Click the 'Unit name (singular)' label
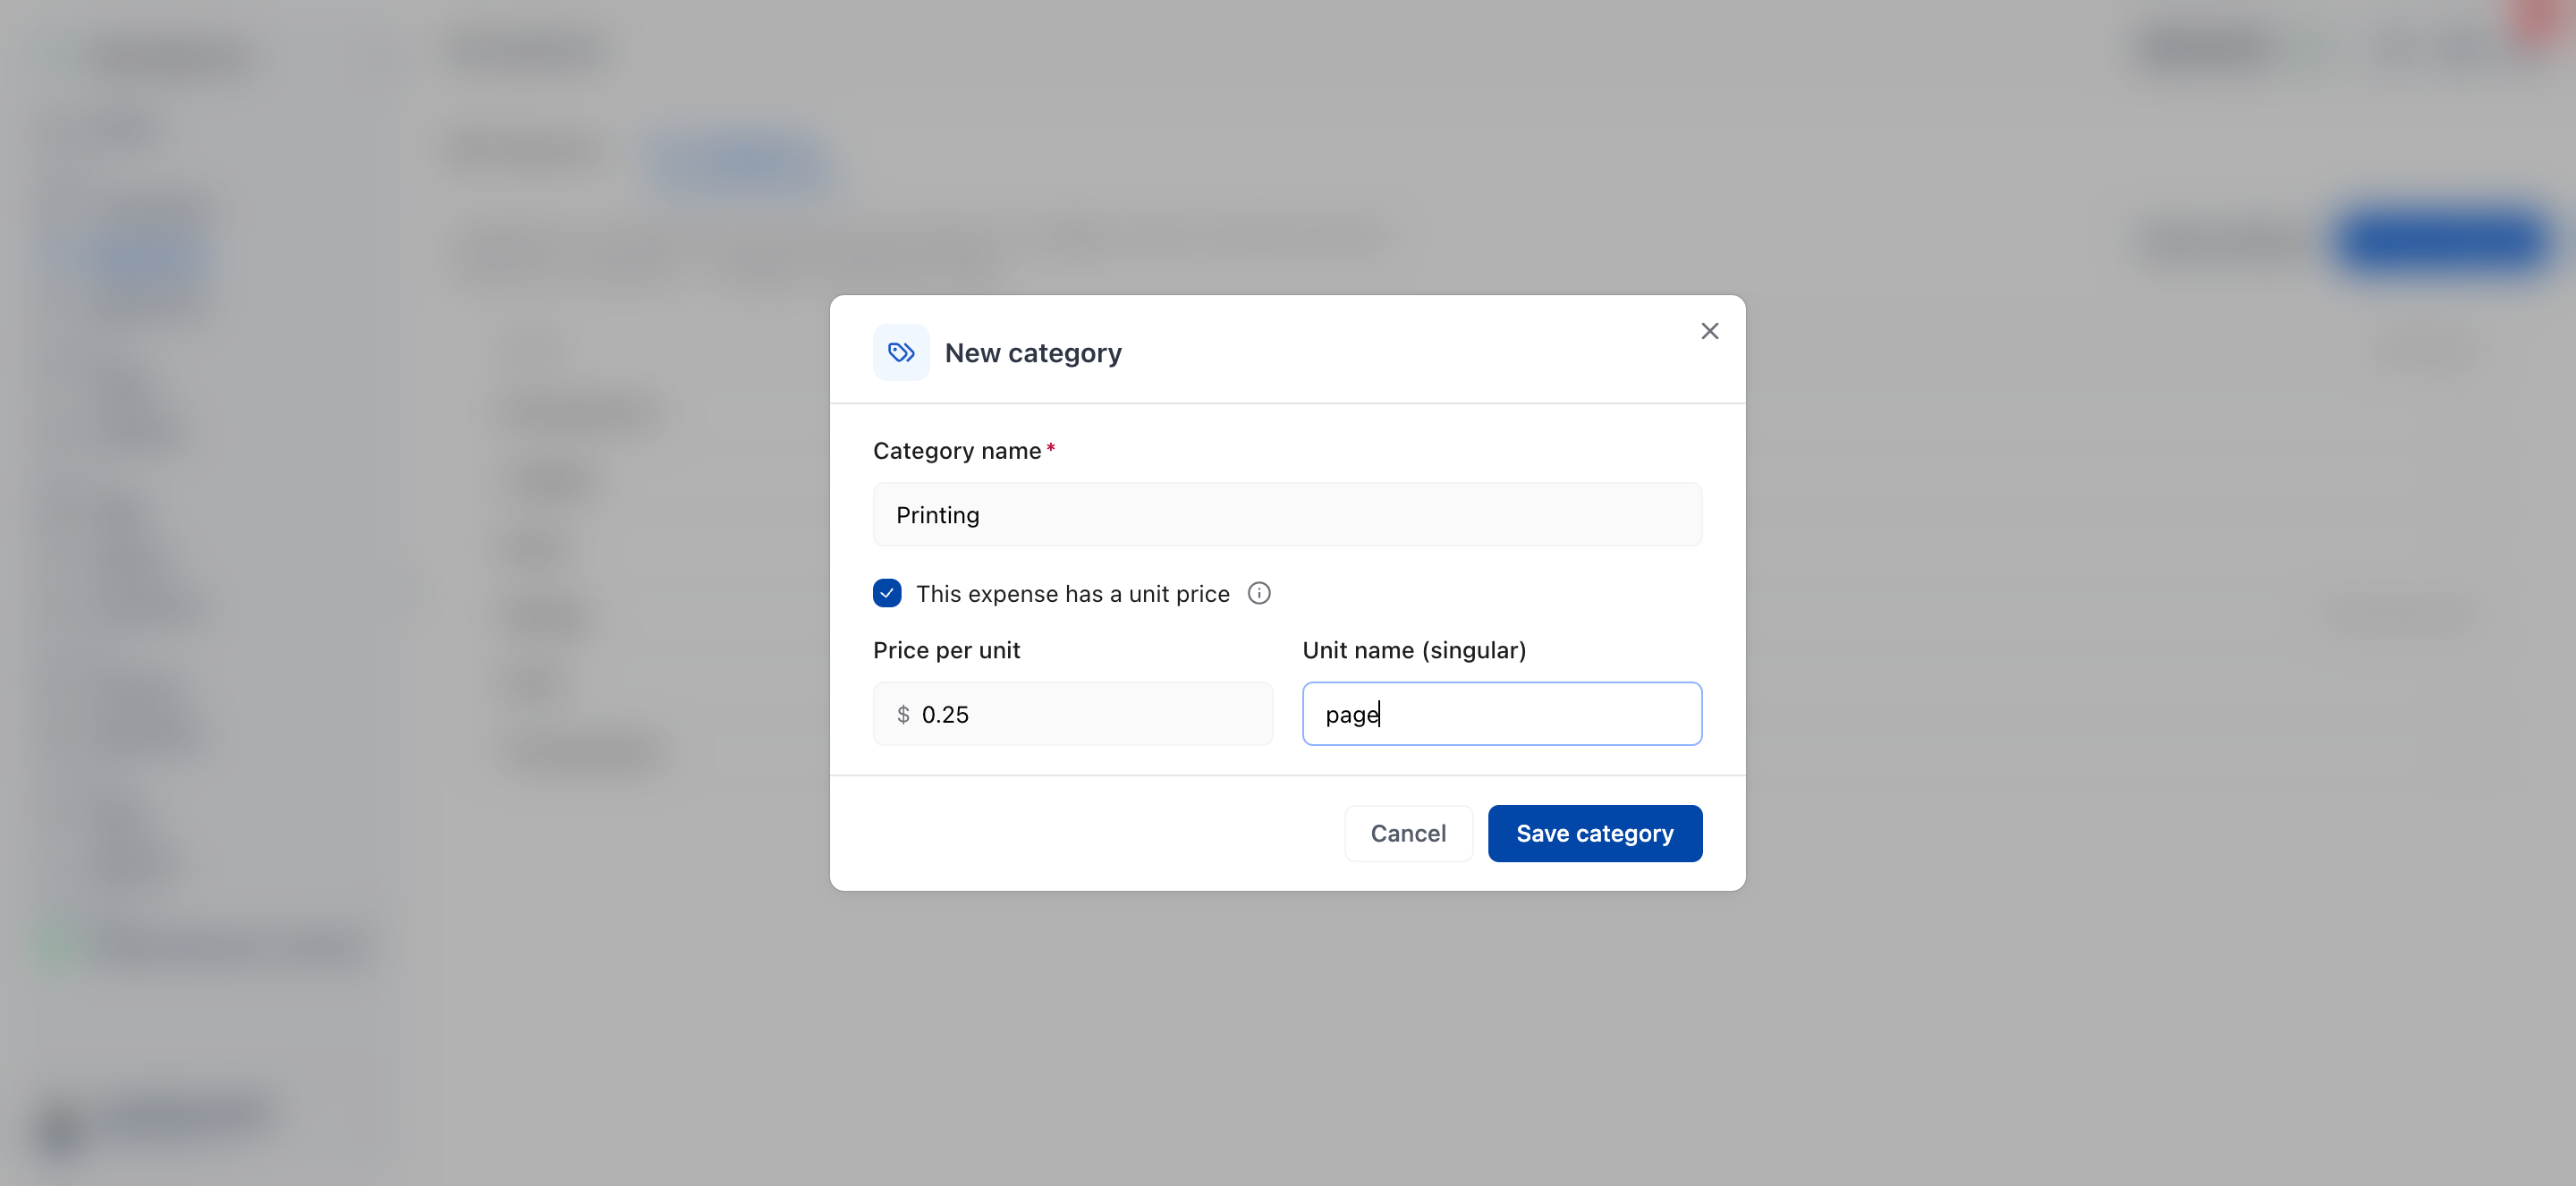This screenshot has height=1186, width=2576. coord(1414,650)
